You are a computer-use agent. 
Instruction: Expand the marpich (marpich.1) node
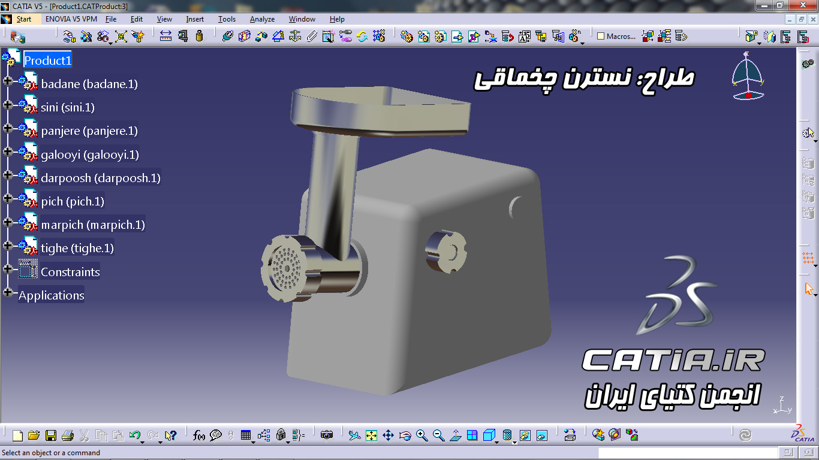(8, 222)
